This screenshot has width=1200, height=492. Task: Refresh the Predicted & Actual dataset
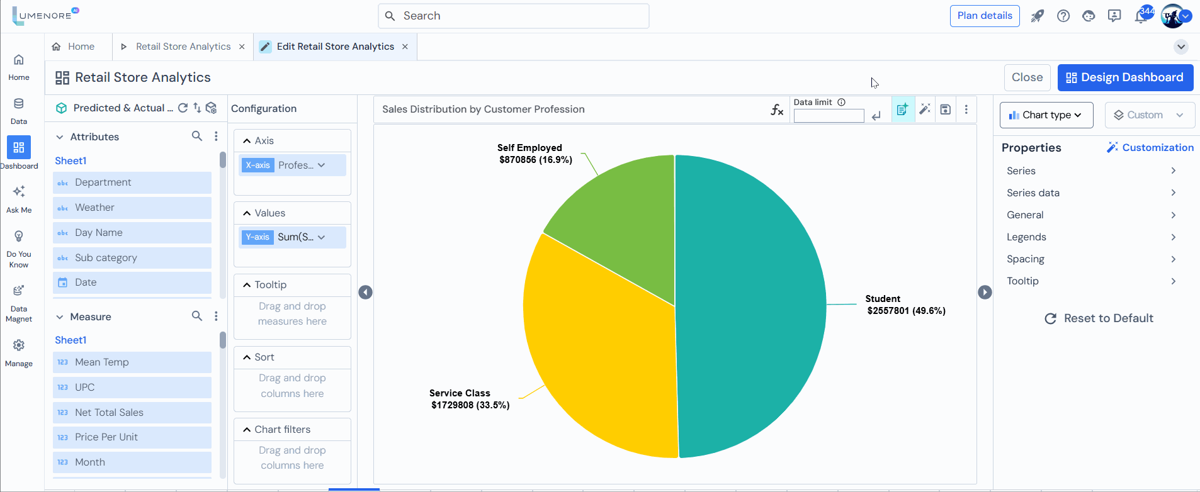(x=183, y=108)
